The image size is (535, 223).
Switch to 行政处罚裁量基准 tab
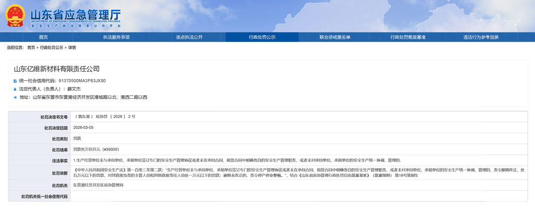coord(408,37)
